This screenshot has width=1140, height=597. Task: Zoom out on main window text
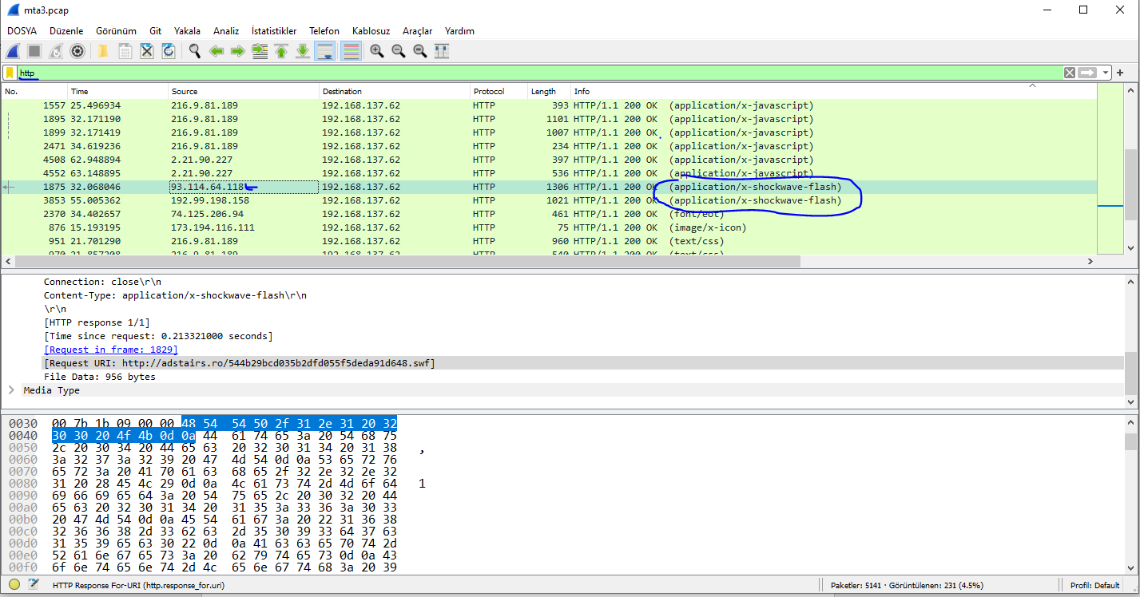(x=398, y=51)
